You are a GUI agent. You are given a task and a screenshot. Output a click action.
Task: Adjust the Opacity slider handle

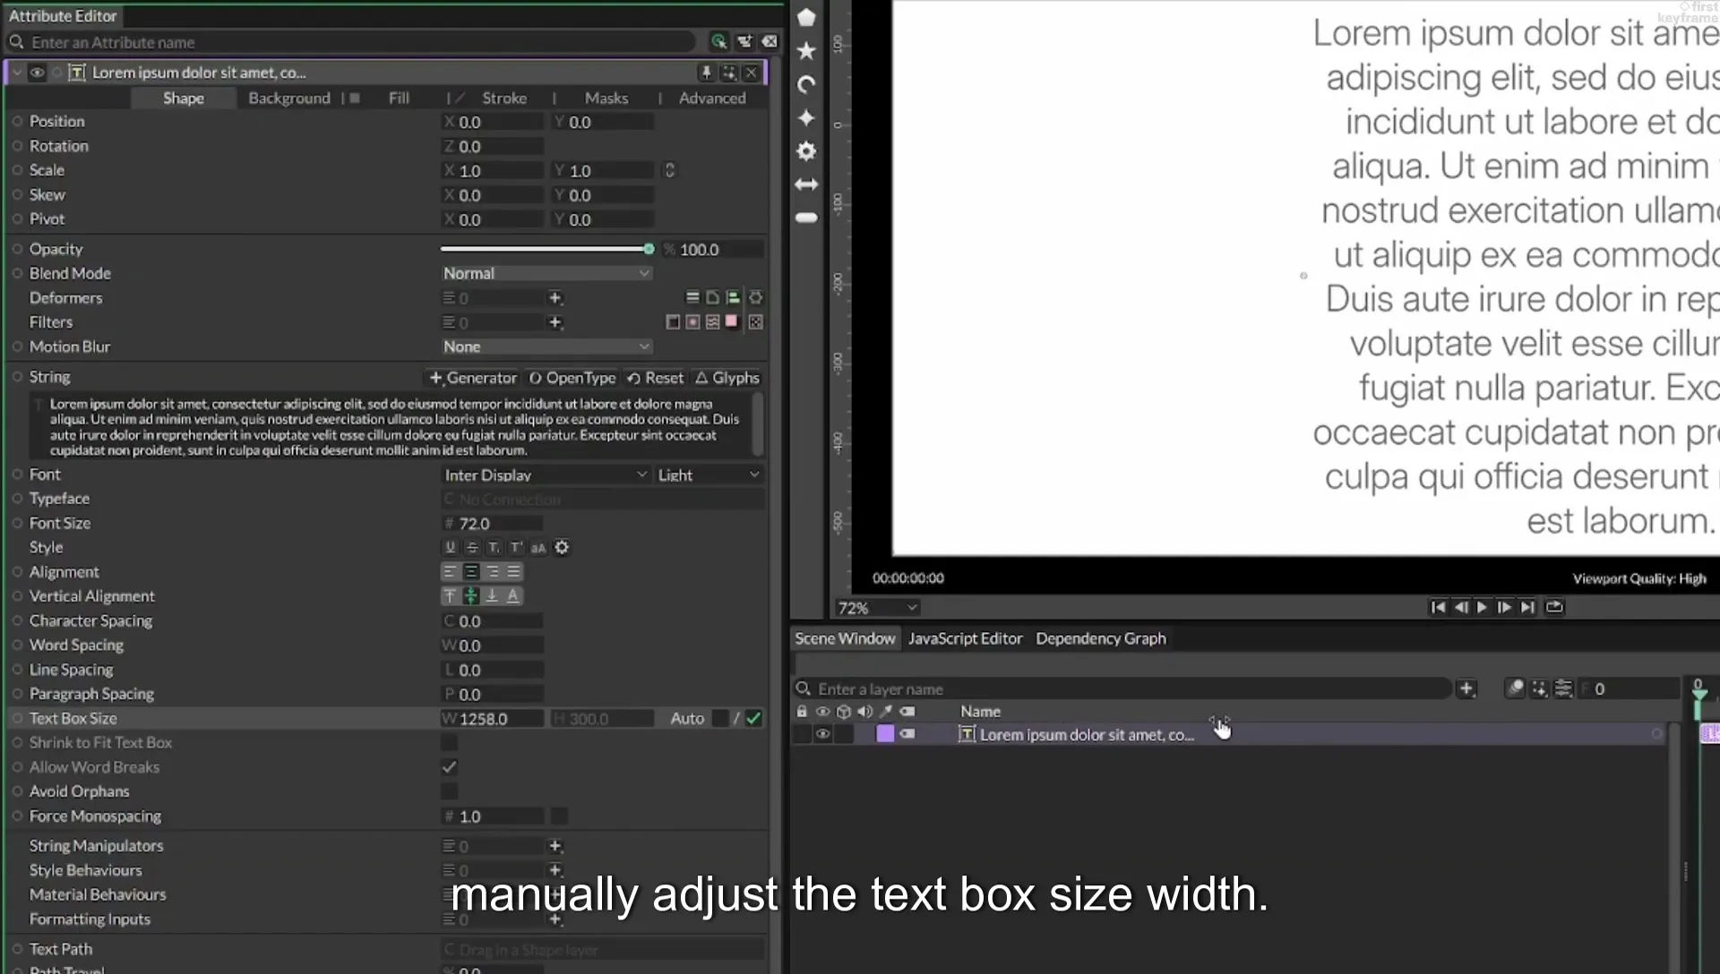(649, 249)
